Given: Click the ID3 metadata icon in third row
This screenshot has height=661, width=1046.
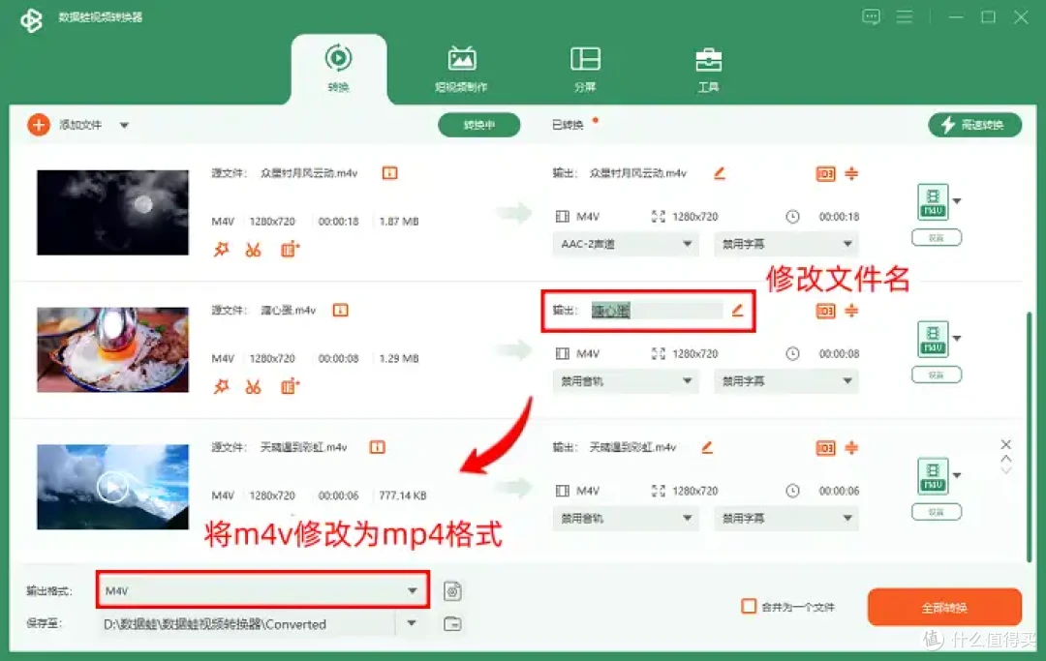Looking at the screenshot, I should tap(826, 448).
